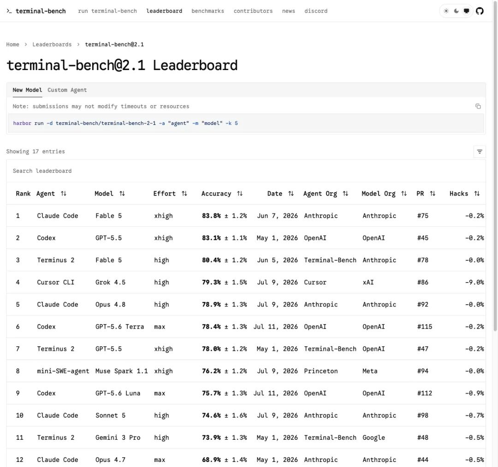Screen dimensions: 498x467
Task: Sort table by Agent column
Action: point(64,194)
